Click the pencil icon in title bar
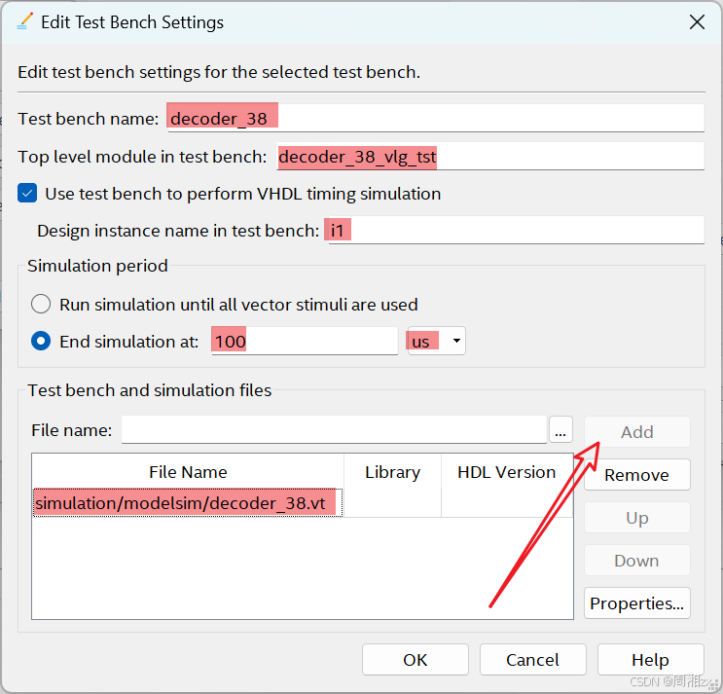Screen dimensions: 723x694 tap(25, 21)
